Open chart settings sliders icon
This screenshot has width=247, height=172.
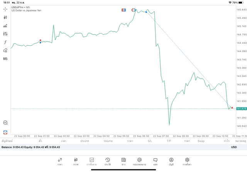5,34
